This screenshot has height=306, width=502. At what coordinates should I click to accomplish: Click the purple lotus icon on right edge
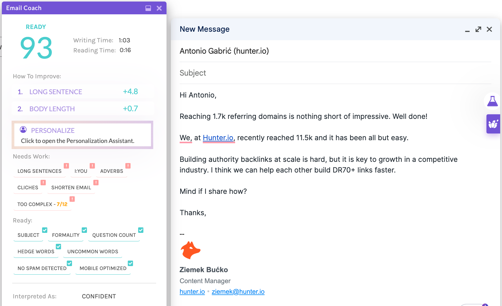pos(493,124)
